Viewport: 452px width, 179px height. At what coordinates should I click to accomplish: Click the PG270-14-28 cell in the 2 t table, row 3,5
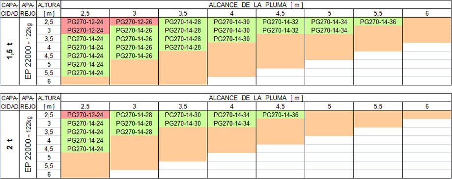134,132
